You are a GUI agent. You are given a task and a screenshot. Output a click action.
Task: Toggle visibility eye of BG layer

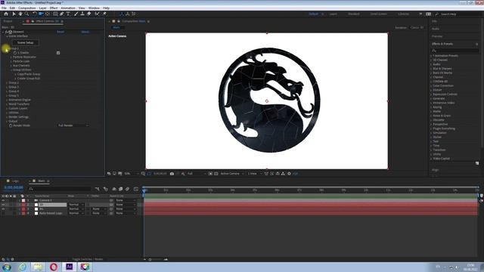(3, 209)
